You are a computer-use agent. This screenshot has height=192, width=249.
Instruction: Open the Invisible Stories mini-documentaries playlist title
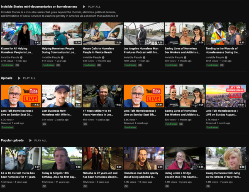click(x=39, y=7)
